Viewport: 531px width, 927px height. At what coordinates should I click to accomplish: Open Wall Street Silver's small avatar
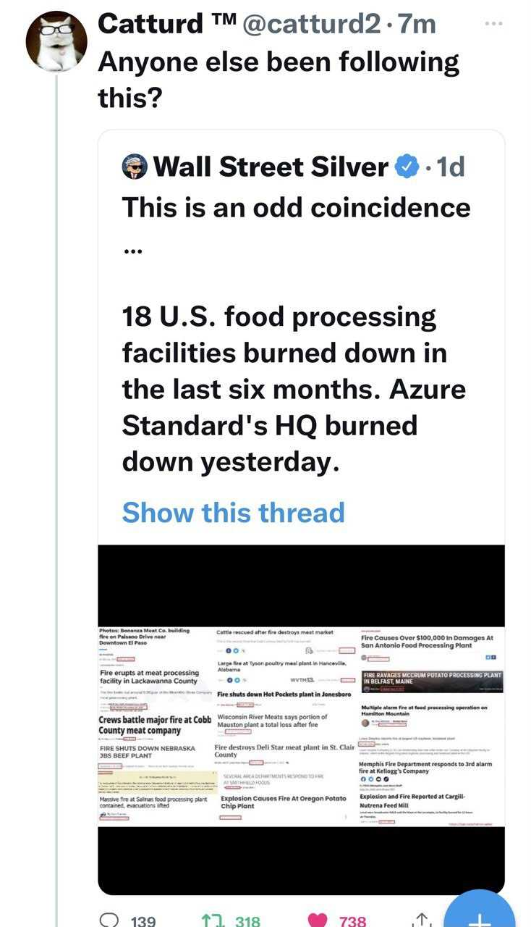[x=135, y=167]
